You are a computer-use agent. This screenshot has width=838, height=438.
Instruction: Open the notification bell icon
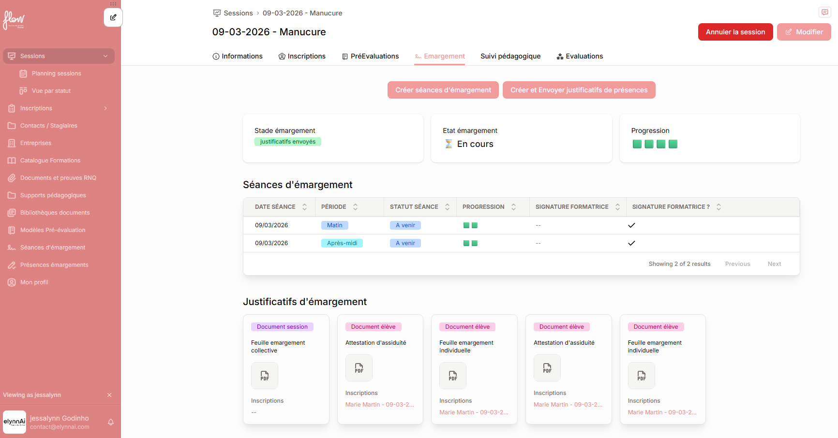111,422
